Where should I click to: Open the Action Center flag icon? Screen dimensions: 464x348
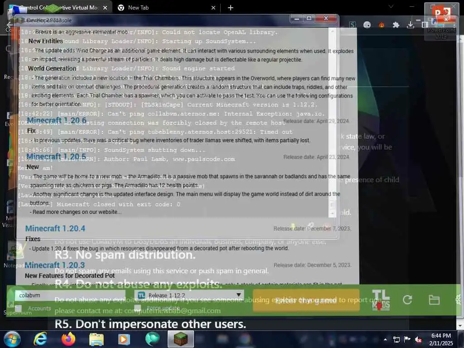(407, 339)
